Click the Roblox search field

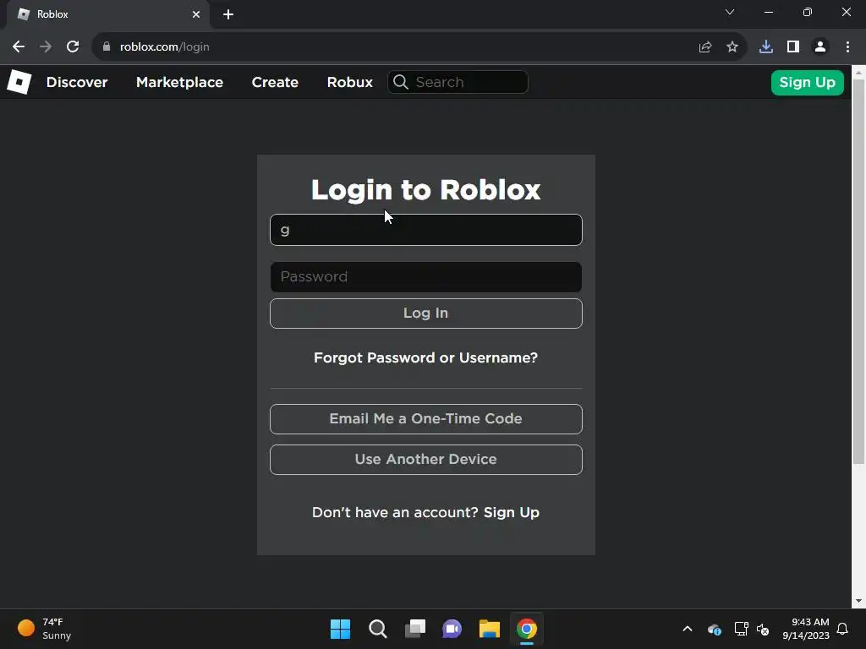(x=458, y=82)
